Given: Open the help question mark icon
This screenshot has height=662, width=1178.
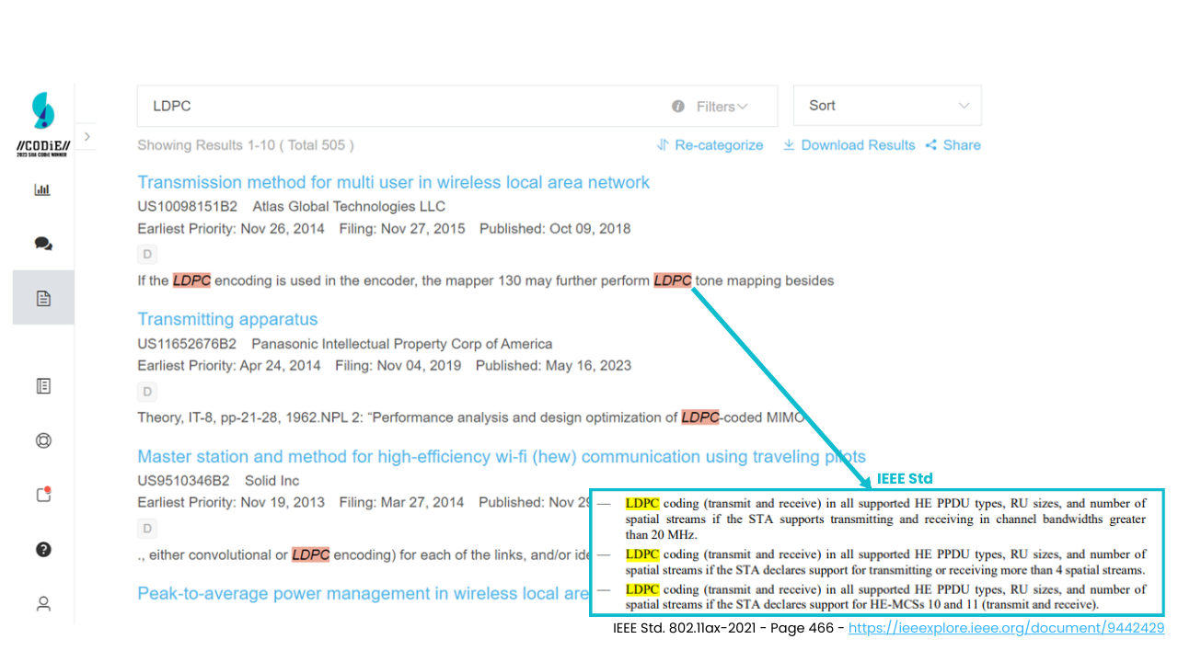Looking at the screenshot, I should click(x=43, y=550).
